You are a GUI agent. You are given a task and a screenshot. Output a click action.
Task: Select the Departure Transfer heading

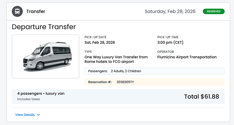(x=44, y=27)
